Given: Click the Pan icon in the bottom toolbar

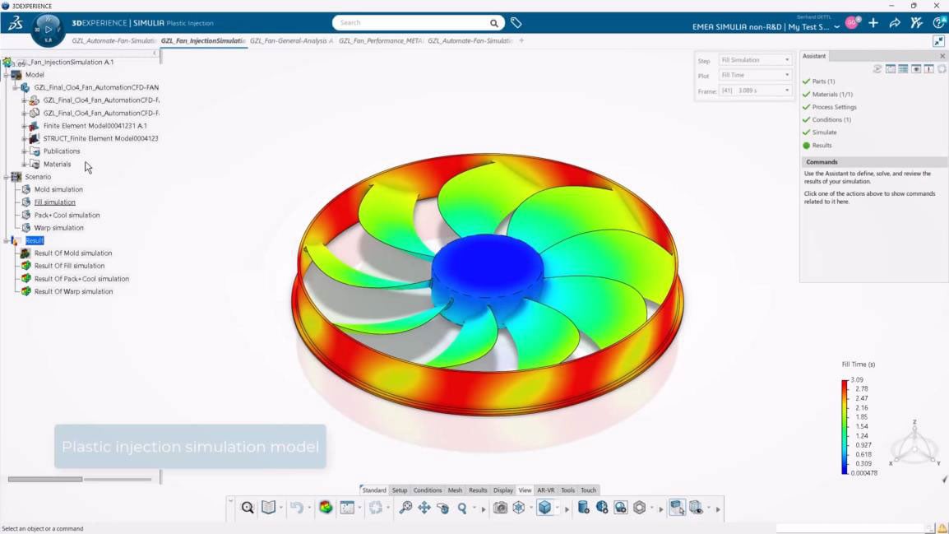Looking at the screenshot, I should (424, 508).
